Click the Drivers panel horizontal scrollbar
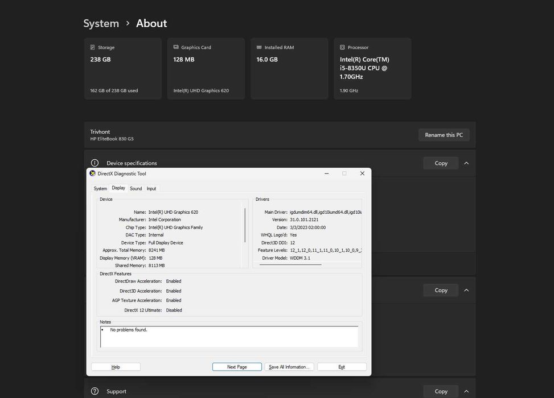554x398 pixels. pos(290,264)
